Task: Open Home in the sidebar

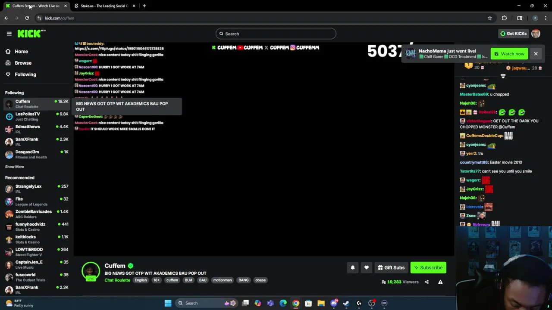Action: click(x=21, y=51)
